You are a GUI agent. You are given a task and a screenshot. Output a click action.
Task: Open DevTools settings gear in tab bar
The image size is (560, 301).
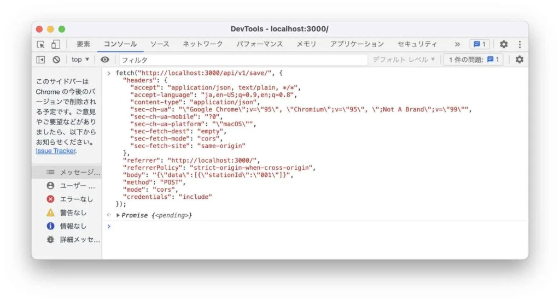coord(504,44)
